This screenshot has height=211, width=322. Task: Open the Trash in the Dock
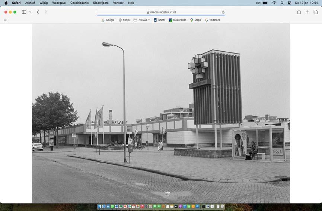click(x=222, y=206)
